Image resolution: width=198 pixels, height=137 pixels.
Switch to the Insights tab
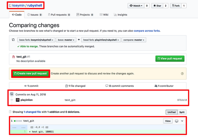120,15
